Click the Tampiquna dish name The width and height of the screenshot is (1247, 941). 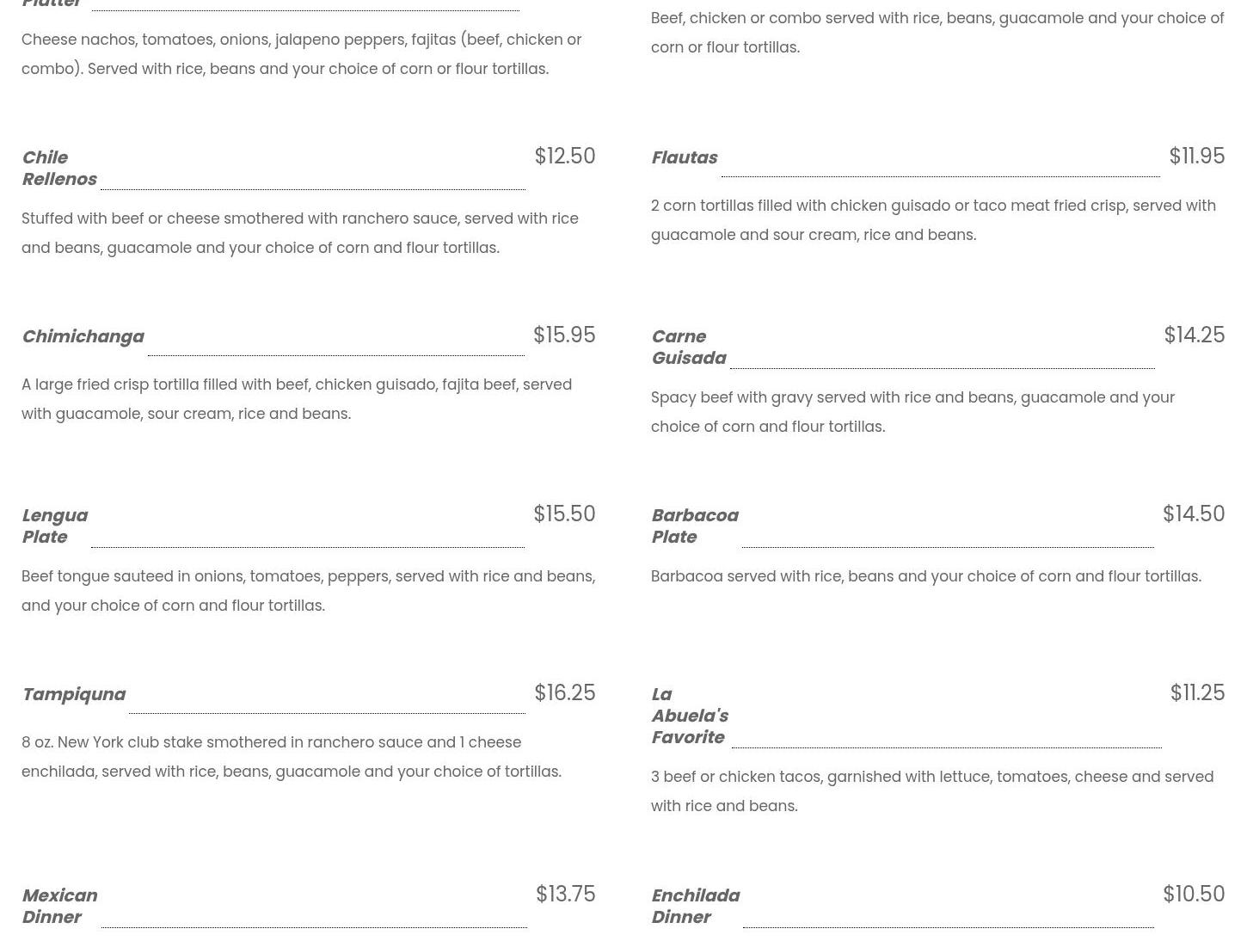pos(73,694)
